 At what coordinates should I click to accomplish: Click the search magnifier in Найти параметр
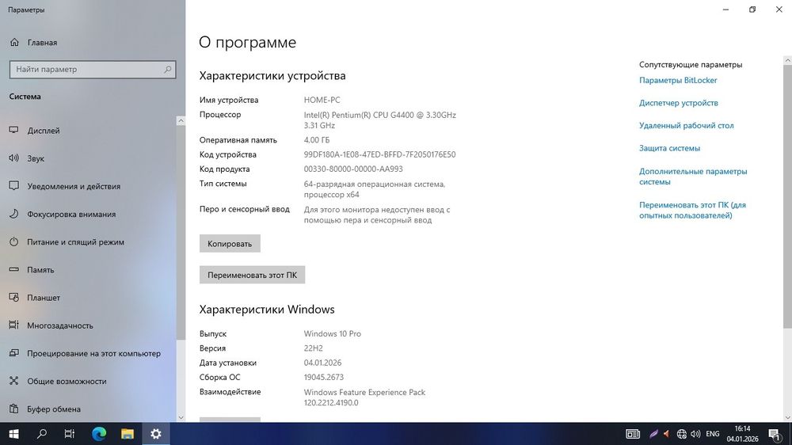167,69
